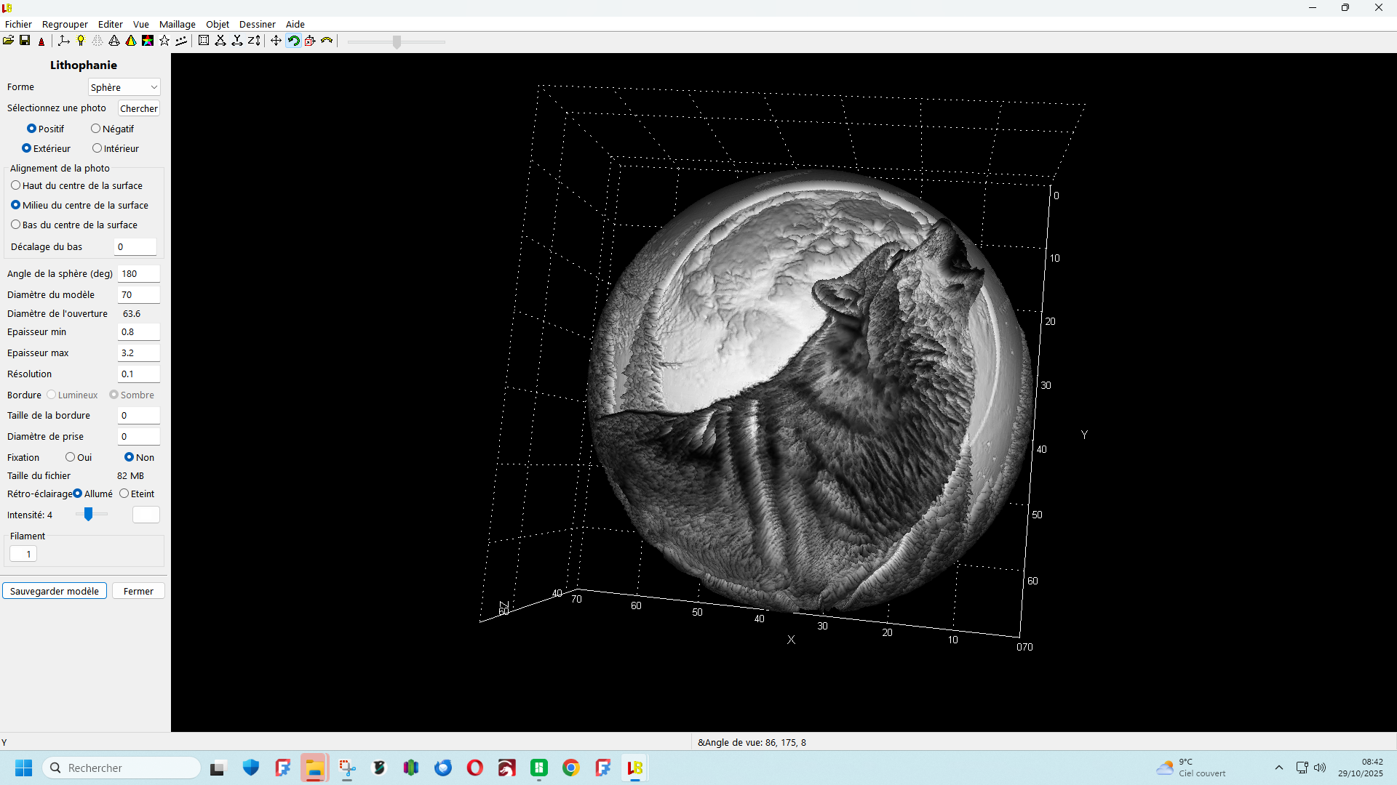1397x785 pixels.
Task: Choose the Intérieur option
Action: (97, 148)
